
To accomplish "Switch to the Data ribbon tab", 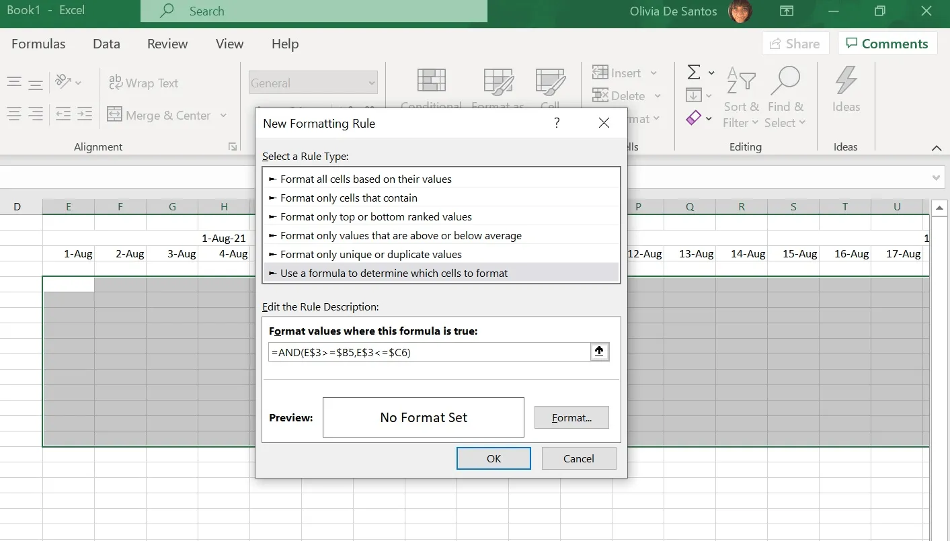I will (106, 44).
